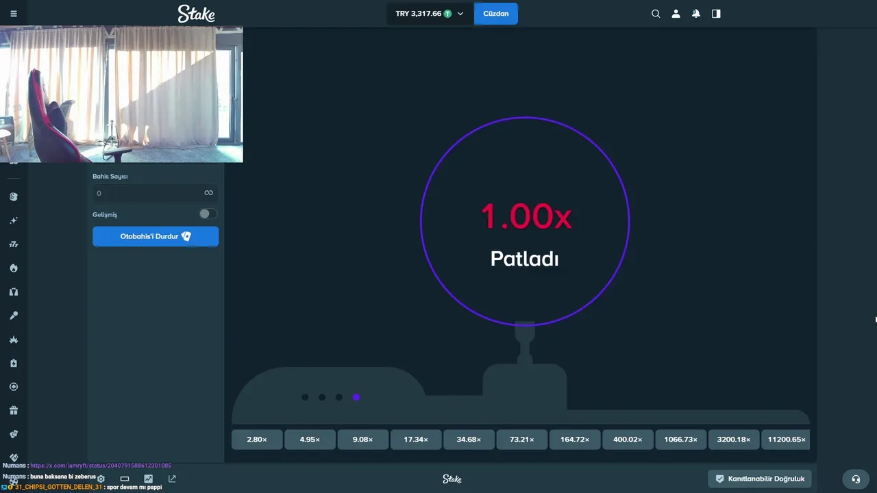Pop out game with arrow icon
Image resolution: width=877 pixels, height=493 pixels.
[172, 479]
